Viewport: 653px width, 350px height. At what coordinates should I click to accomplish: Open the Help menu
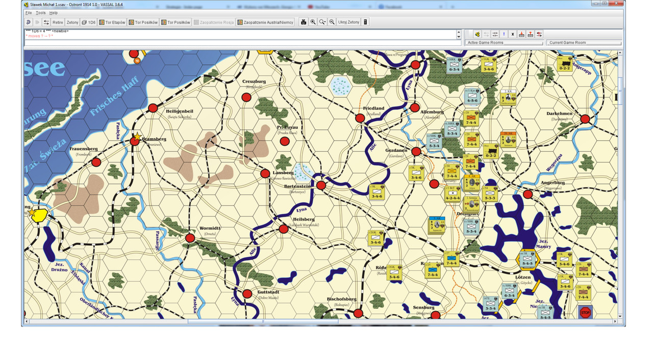pos(54,13)
